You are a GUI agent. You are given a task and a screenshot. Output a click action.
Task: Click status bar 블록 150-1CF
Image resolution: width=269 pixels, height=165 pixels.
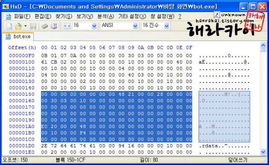click(x=70, y=160)
